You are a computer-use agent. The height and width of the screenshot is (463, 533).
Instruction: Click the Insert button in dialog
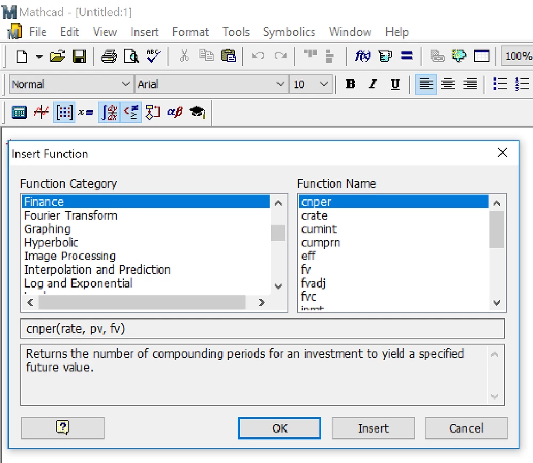point(373,428)
